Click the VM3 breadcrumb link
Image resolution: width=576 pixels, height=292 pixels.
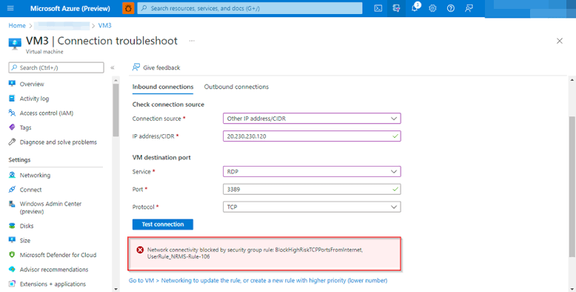pos(104,25)
